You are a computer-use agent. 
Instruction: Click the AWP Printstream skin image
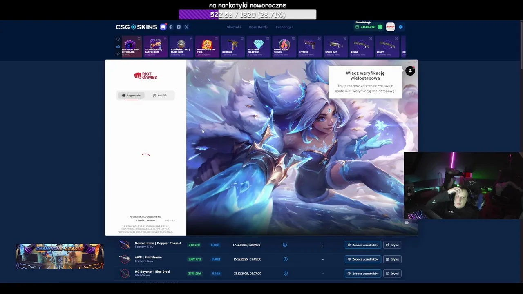pyautogui.click(x=125, y=259)
